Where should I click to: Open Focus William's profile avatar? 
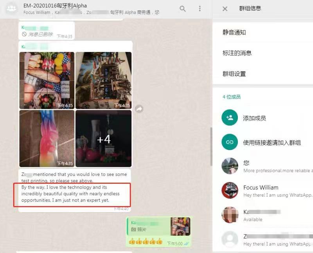230,190
